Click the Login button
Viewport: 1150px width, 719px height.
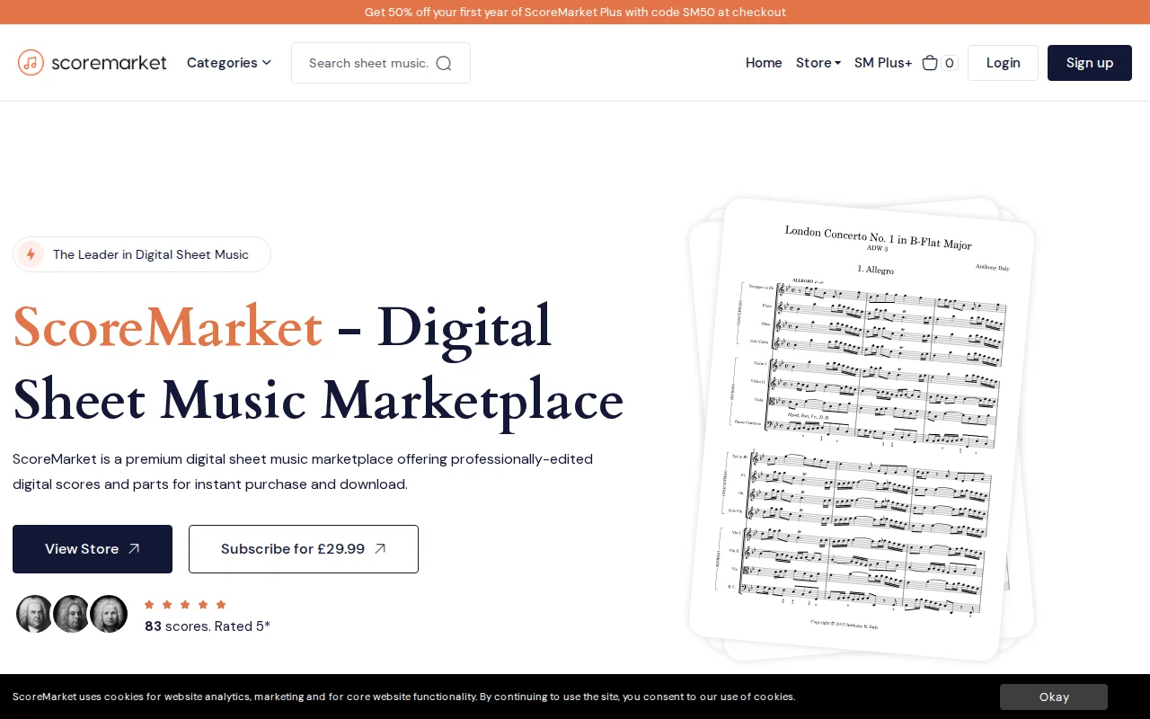click(1003, 63)
